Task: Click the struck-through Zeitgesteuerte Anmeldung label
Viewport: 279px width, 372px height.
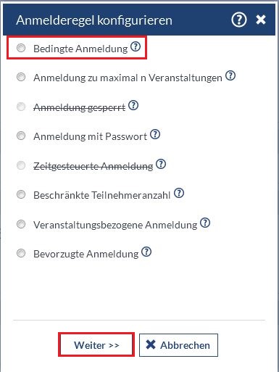Action: click(x=93, y=166)
